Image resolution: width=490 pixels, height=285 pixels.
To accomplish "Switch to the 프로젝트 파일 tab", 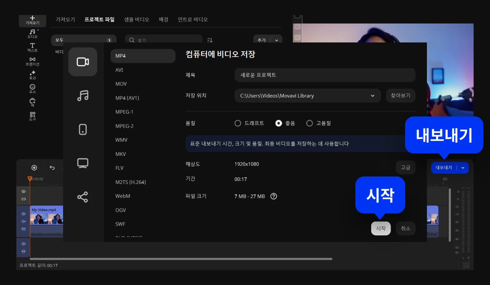I will pos(99,19).
